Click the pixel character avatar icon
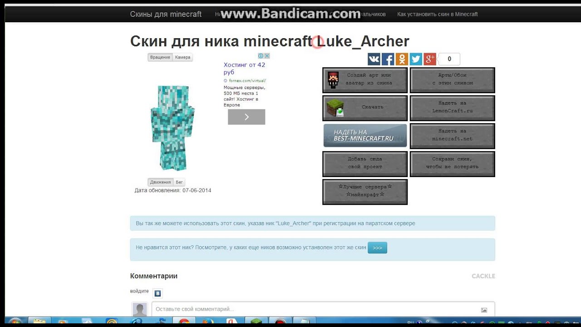Viewport: 581px width, 327px height. (334, 80)
